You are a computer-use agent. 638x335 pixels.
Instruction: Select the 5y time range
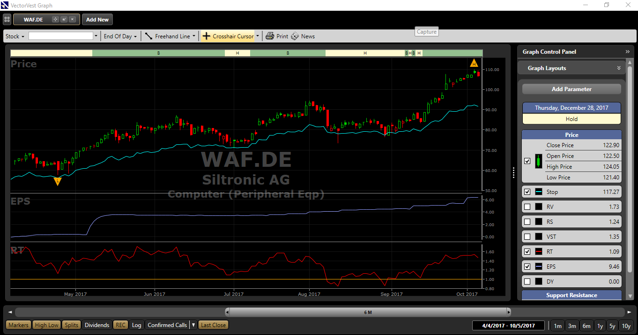tap(612, 326)
